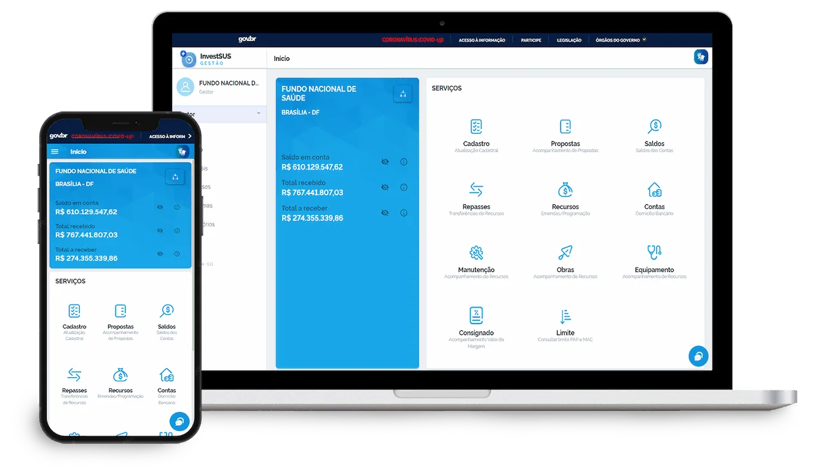Viewport: 836px width, 469px height.
Task: Hide Total recebido value on laptop
Action: (x=385, y=187)
